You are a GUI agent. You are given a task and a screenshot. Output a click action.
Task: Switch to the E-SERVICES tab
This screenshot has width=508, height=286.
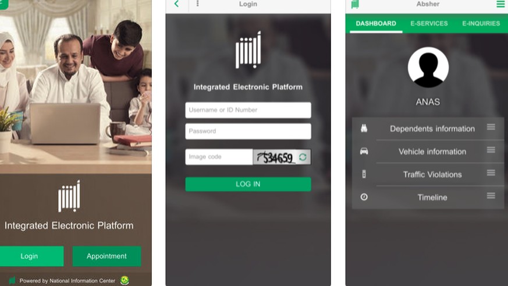point(429,23)
